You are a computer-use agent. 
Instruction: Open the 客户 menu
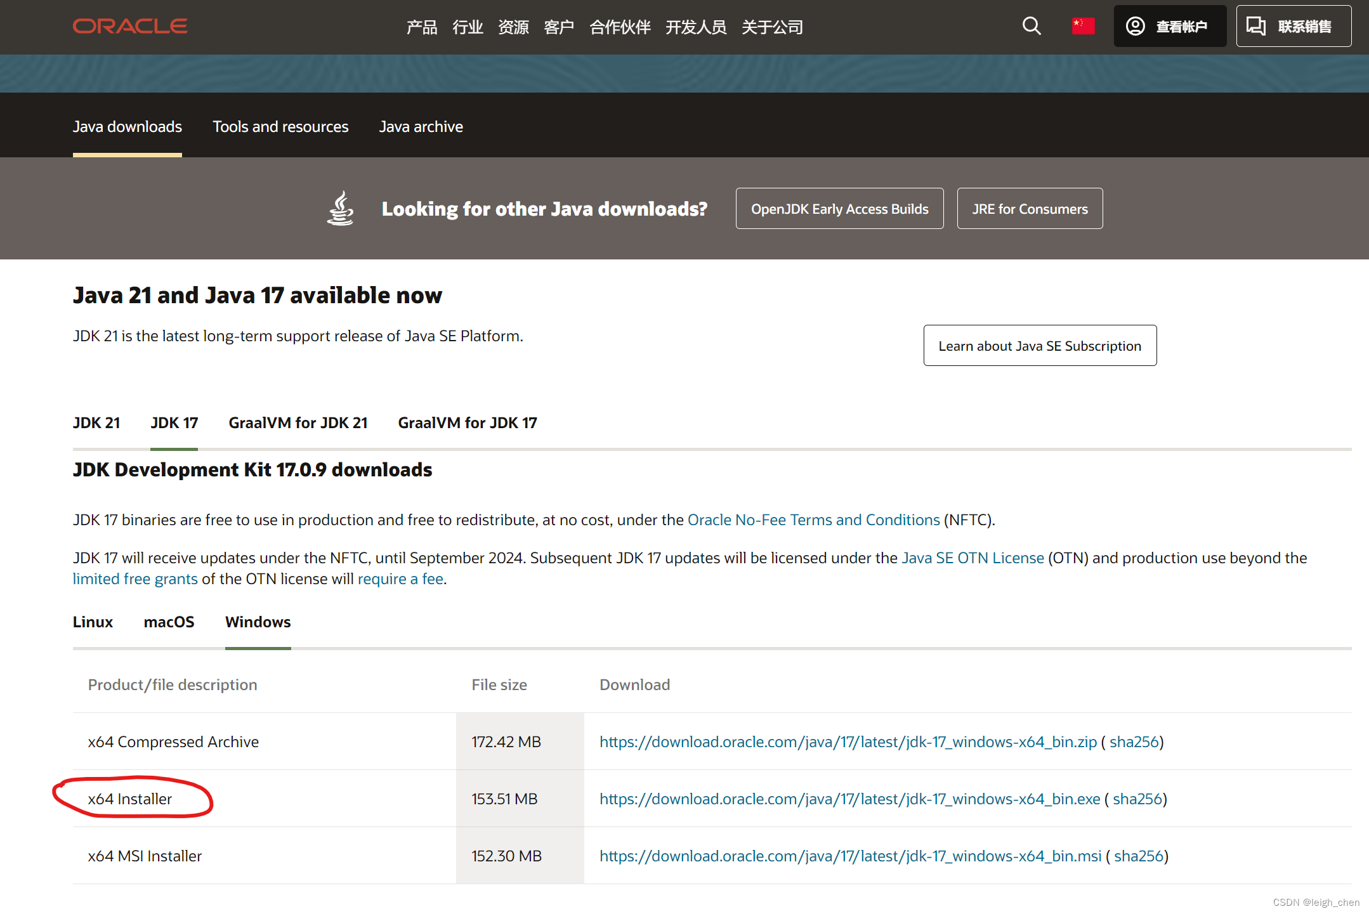[x=559, y=27]
